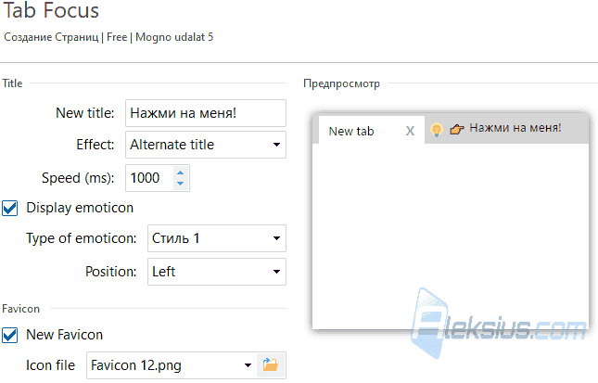Decrease Speed value with down arrow

pos(181,184)
